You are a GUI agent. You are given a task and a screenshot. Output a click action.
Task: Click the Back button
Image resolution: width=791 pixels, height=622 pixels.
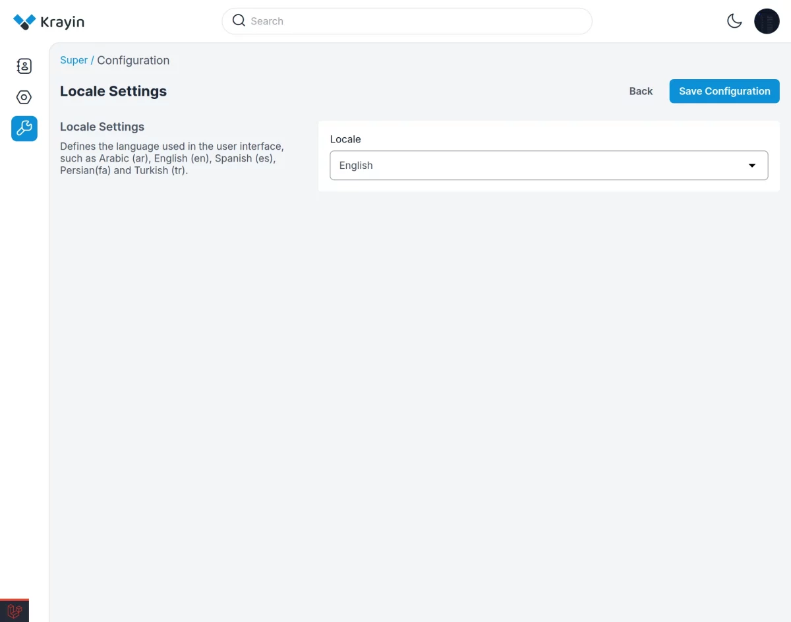pyautogui.click(x=641, y=91)
